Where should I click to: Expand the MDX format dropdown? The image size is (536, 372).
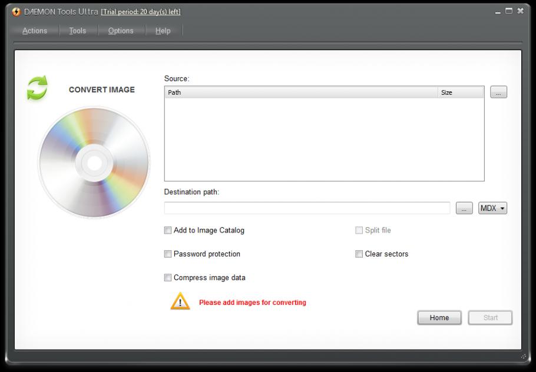492,208
